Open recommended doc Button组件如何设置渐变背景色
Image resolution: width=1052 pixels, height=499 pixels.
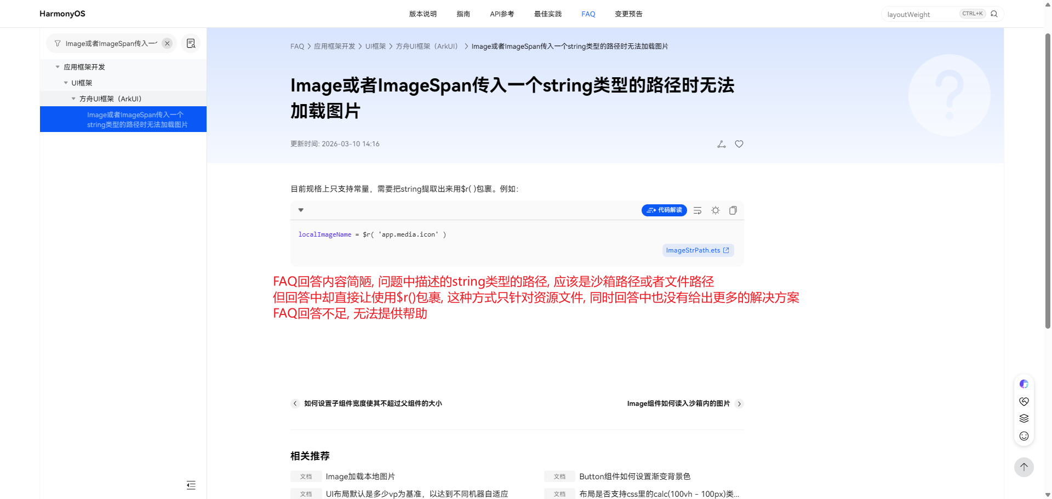[x=634, y=477]
